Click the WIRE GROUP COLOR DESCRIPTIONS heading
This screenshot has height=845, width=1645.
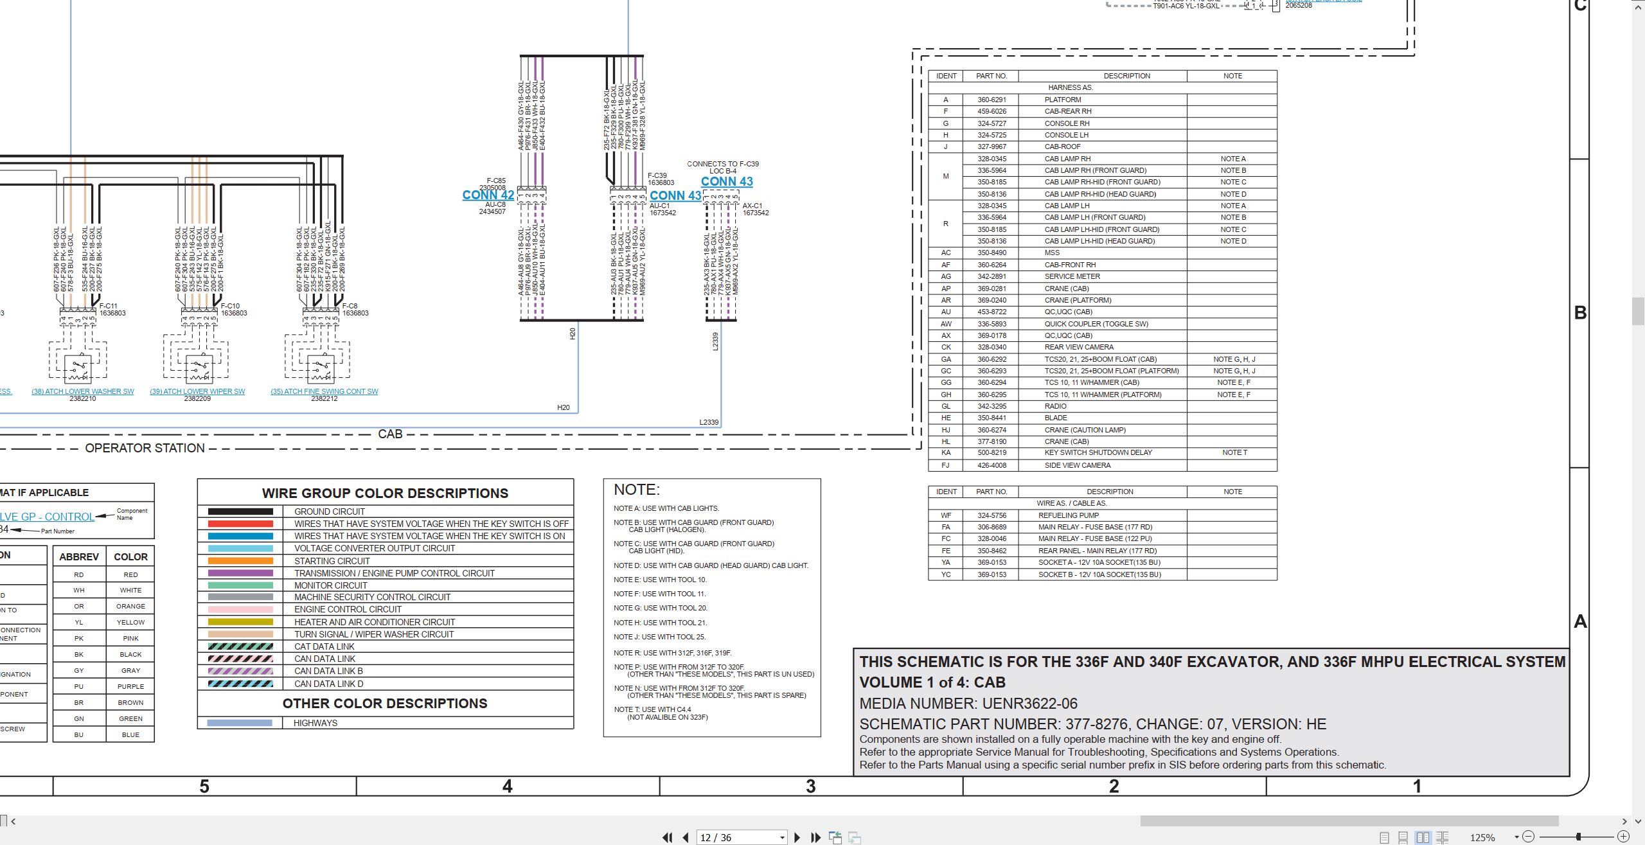click(385, 494)
